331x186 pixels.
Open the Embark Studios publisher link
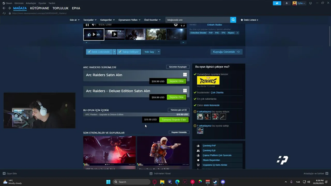[215, 25]
